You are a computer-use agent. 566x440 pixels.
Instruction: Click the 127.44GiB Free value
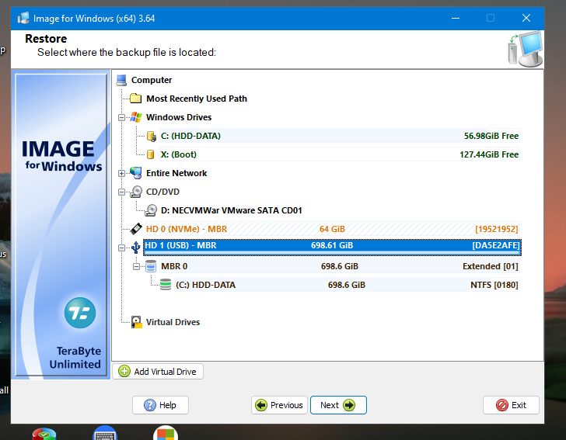point(489,154)
